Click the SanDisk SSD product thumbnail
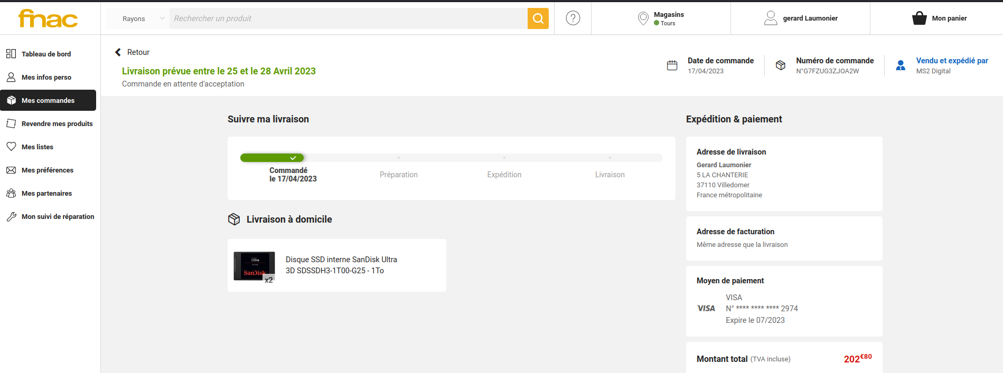1003x373 pixels. (254, 266)
